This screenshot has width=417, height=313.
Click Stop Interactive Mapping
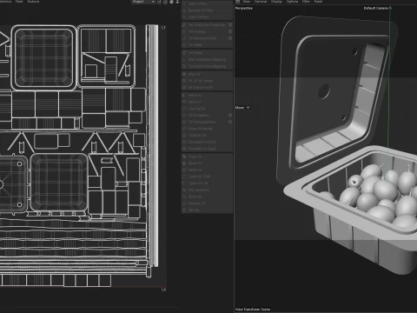point(207,66)
